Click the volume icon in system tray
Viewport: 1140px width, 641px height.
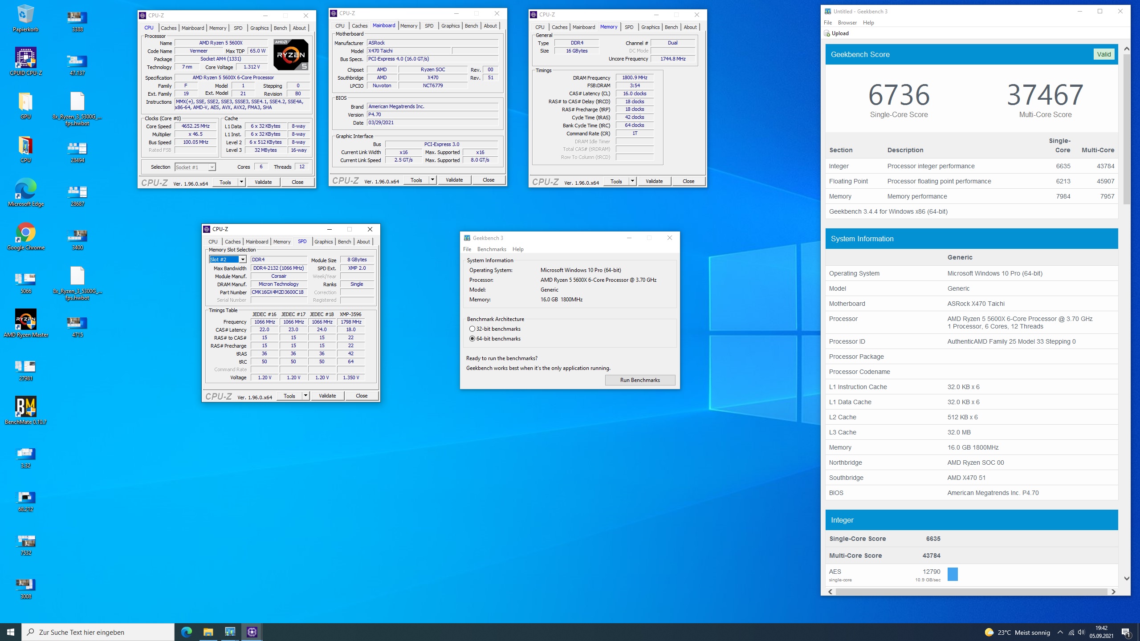point(1081,632)
